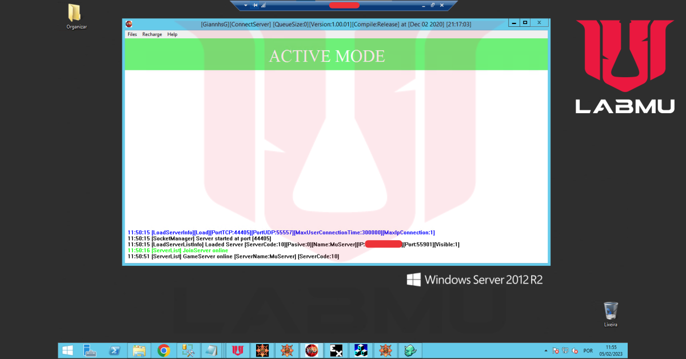
Task: Open Server Manager in the taskbar
Action: coord(90,350)
